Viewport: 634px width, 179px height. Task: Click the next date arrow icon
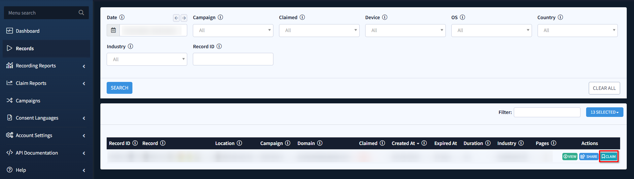pos(184,18)
